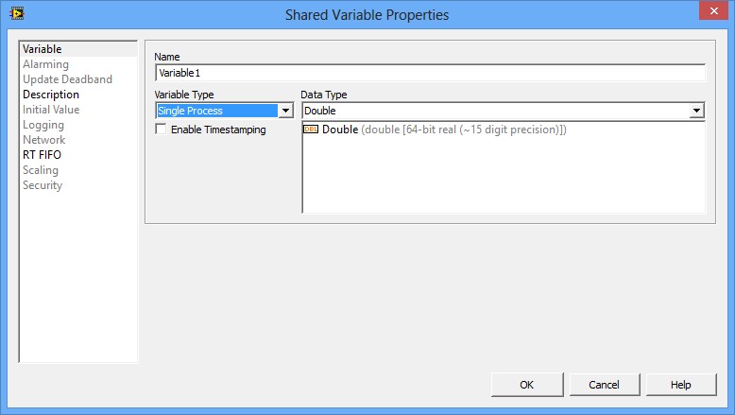Expand the Data Type dropdown arrow
Image resolution: width=735 pixels, height=415 pixels.
coord(696,111)
